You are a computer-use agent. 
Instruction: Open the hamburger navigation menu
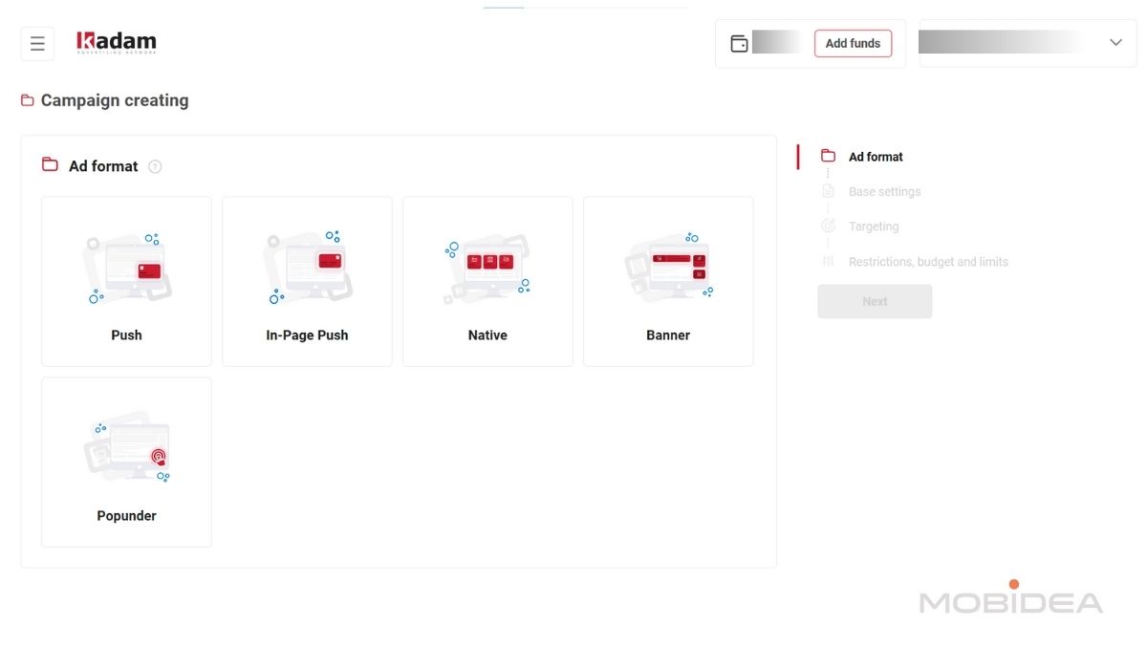point(37,44)
